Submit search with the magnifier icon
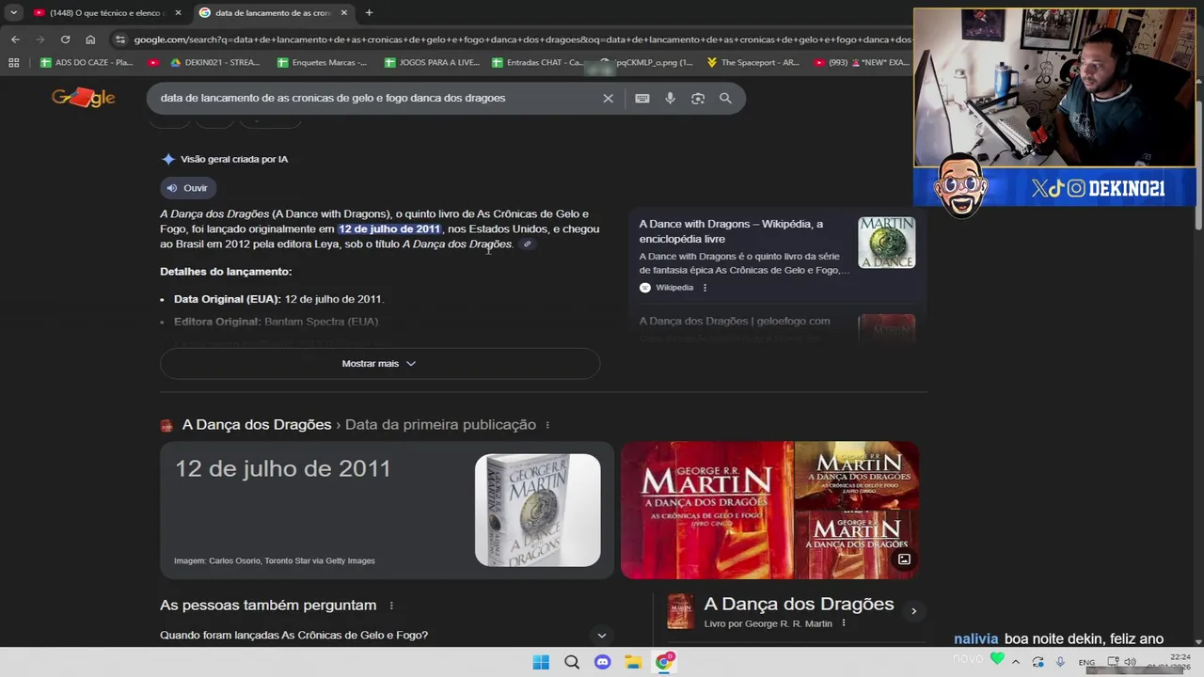 pyautogui.click(x=725, y=98)
